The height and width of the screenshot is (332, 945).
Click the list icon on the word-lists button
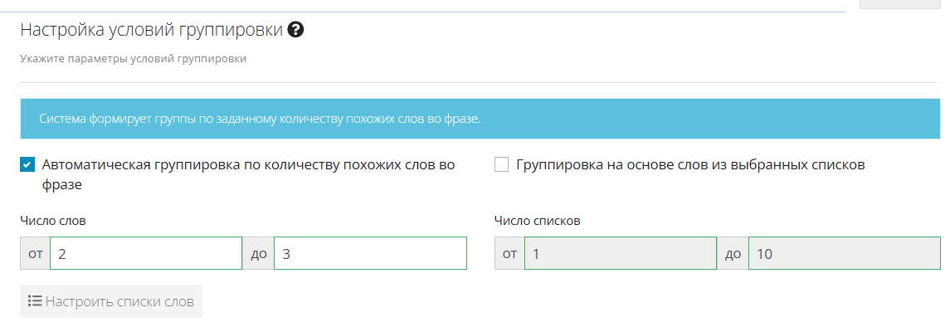(x=35, y=301)
